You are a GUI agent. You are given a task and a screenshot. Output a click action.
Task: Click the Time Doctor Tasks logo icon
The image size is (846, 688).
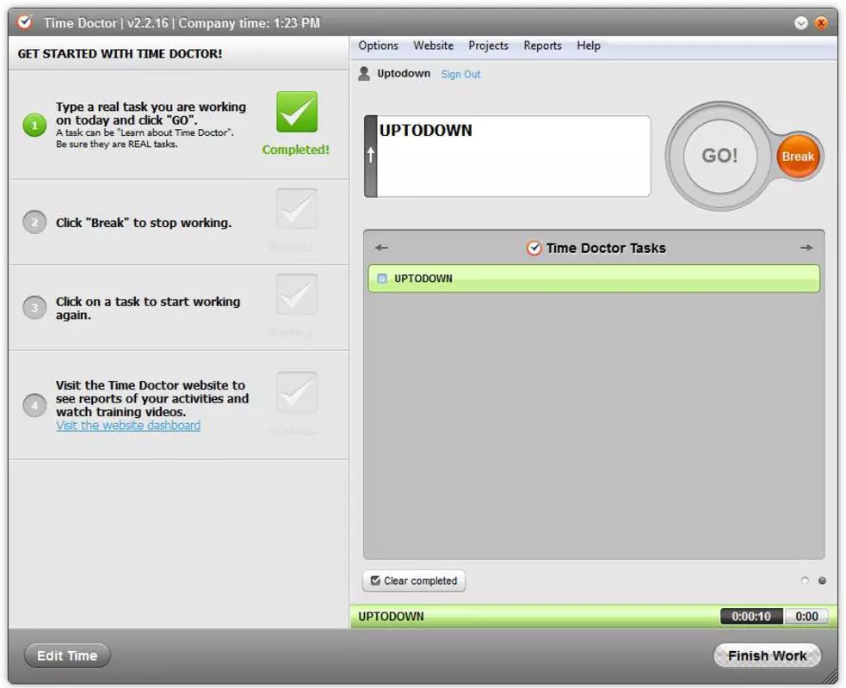click(x=534, y=248)
